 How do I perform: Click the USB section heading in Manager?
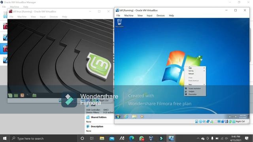point(93,105)
